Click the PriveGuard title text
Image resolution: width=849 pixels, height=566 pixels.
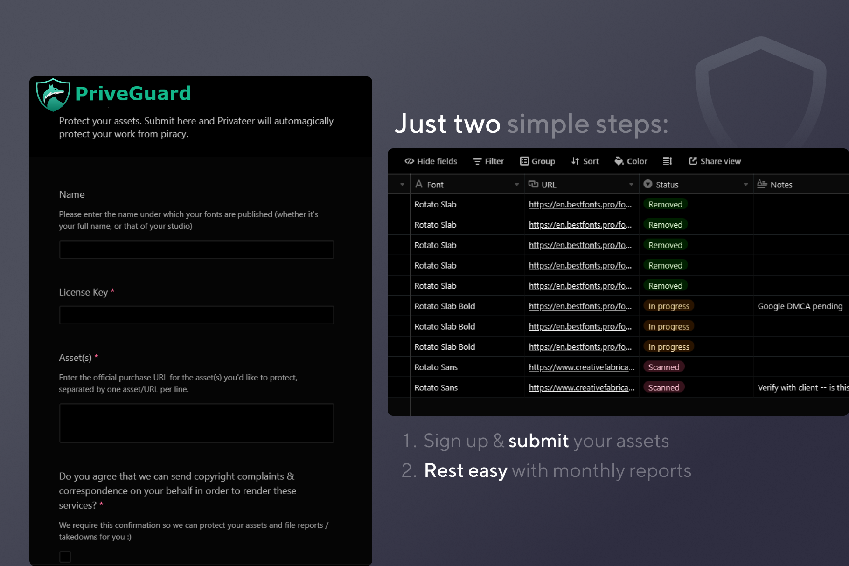tap(133, 94)
